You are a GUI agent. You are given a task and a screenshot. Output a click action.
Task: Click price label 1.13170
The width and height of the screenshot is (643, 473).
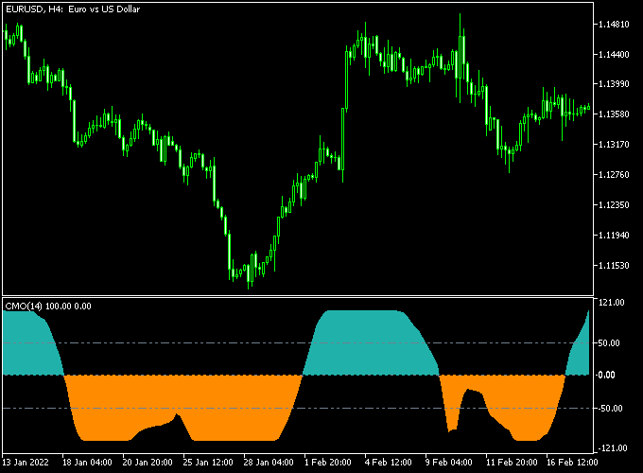(x=614, y=145)
